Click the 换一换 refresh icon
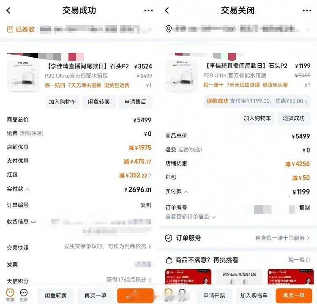317x304 pixels. [308, 260]
